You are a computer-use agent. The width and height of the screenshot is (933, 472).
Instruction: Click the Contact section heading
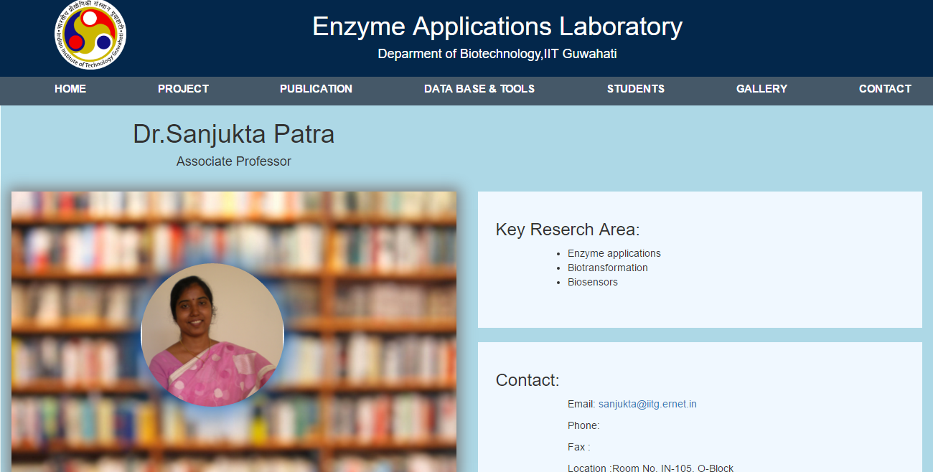click(528, 380)
